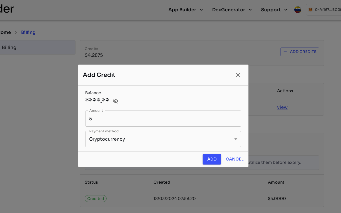This screenshot has height=213, width=341.
Task: Open the view link under Actions
Action: [x=282, y=107]
